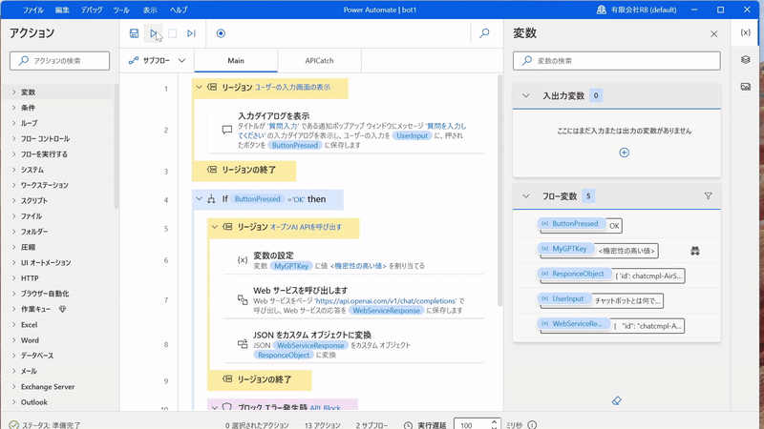Viewport: 764px width, 429px height.
Task: Collapse the フロー変数 section
Action: point(525,196)
